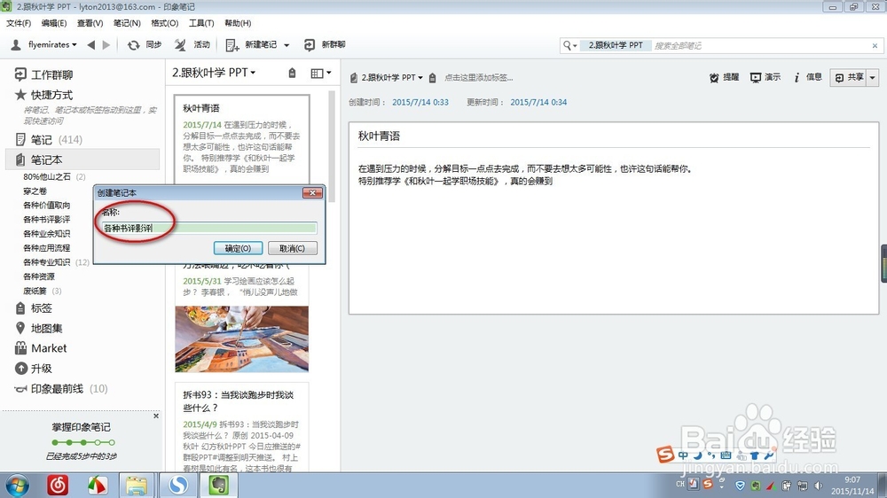Screen dimensions: 887x498
Task: Open the Note menu
Action: [x=127, y=23]
